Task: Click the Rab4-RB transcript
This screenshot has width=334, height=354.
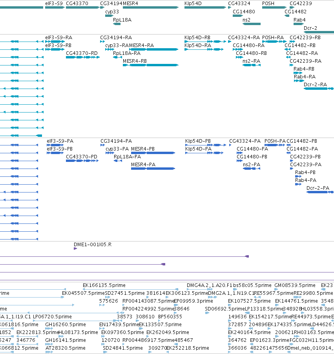Action: tap(298, 73)
